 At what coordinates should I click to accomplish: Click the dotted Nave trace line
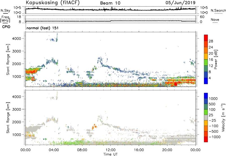point(110,19)
